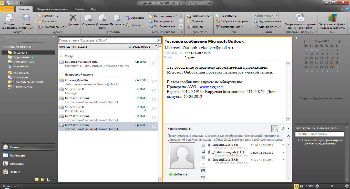Open the Файл tab
Screen dimensions: 350x189
[7, 9]
